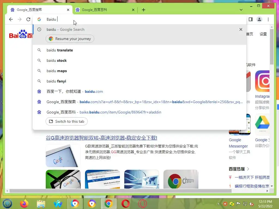The width and height of the screenshot is (279, 209).
Task: Open the Google_百度搜索 URL suggestion
Action: [x=140, y=102]
